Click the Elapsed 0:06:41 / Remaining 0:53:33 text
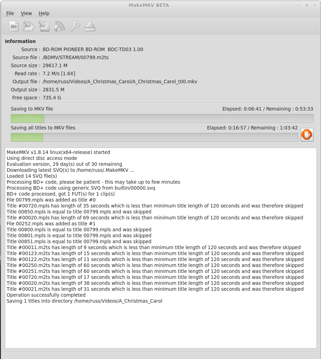Screen dimensions: 321x359 (268, 109)
